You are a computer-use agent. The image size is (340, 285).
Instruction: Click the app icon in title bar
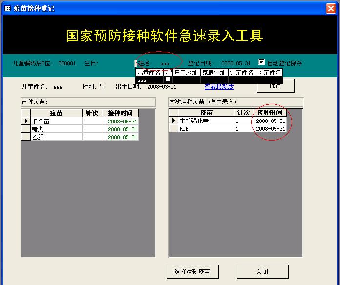[x=7, y=8]
